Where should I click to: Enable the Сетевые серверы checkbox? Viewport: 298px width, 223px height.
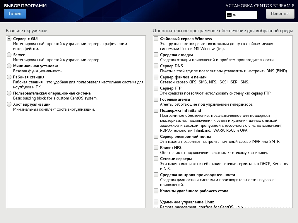[x=156, y=159]
